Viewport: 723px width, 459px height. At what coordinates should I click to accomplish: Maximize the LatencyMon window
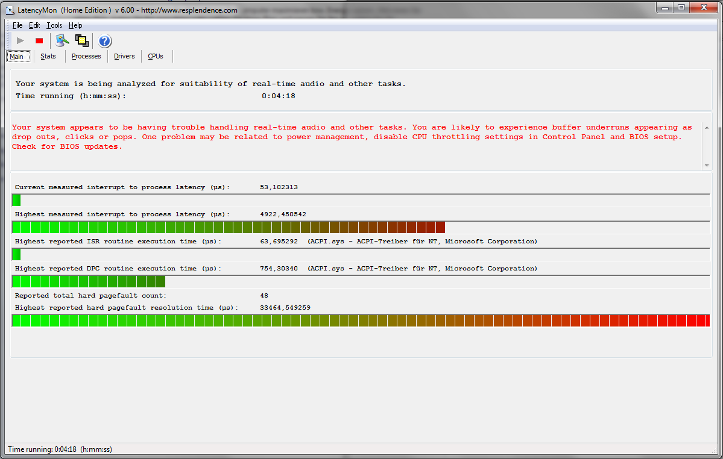coord(681,7)
